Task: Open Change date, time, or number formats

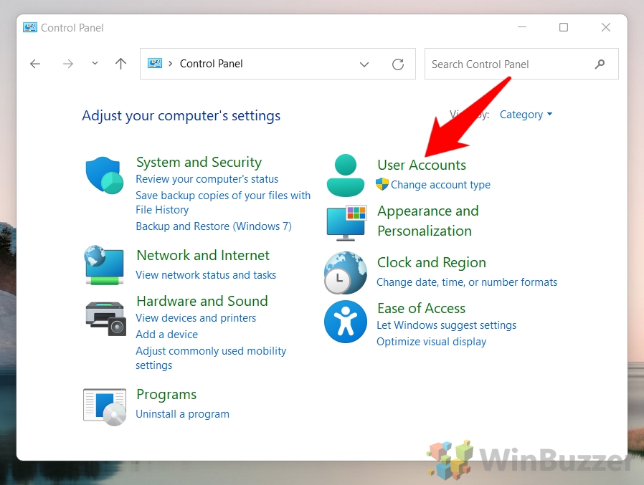Action: (467, 282)
